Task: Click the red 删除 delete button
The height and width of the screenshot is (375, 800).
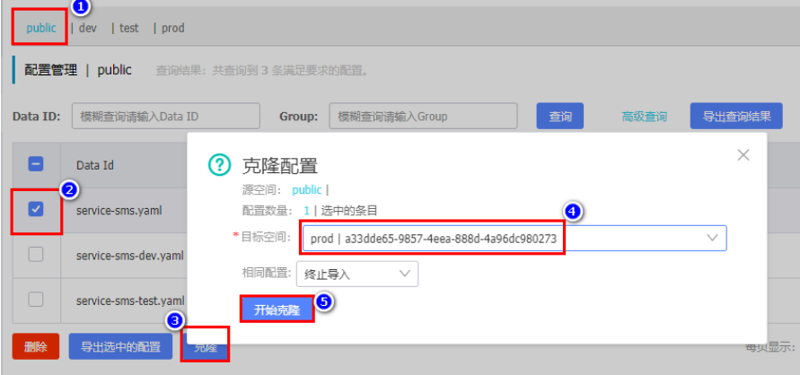Action: 36,347
